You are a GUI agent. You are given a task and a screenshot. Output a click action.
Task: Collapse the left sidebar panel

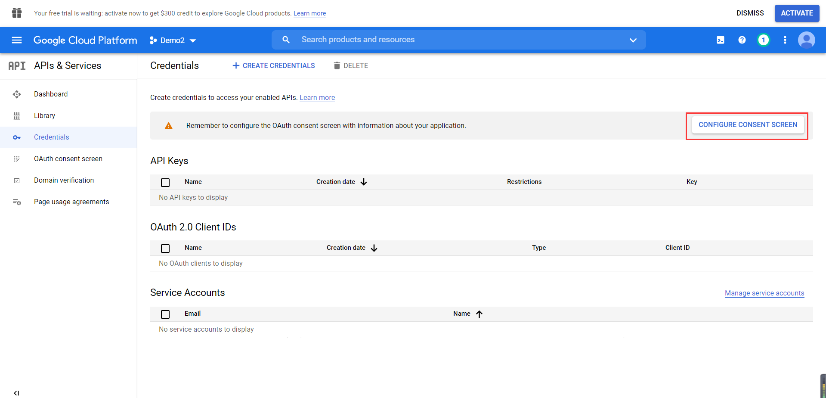[16, 393]
